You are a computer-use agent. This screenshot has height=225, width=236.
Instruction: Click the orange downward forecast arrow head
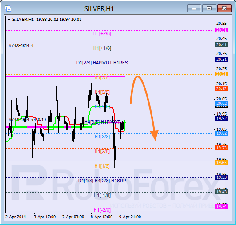point(155,135)
